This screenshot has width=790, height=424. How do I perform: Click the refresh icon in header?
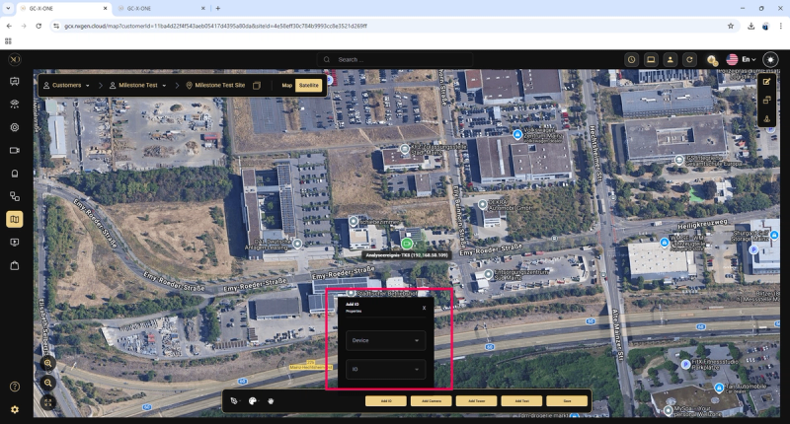click(689, 59)
